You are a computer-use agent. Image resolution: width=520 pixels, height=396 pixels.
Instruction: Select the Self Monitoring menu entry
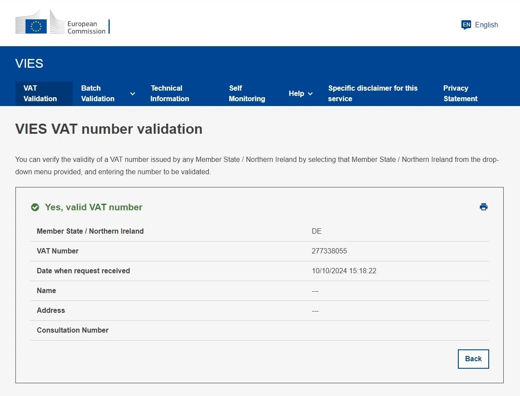point(247,93)
